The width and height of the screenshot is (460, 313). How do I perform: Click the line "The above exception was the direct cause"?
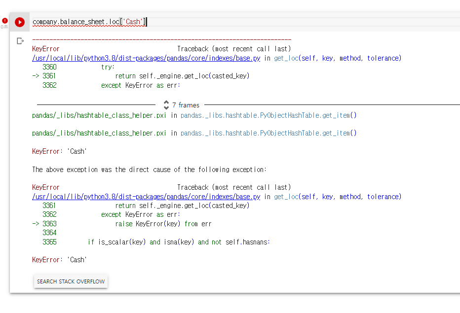click(x=150, y=170)
